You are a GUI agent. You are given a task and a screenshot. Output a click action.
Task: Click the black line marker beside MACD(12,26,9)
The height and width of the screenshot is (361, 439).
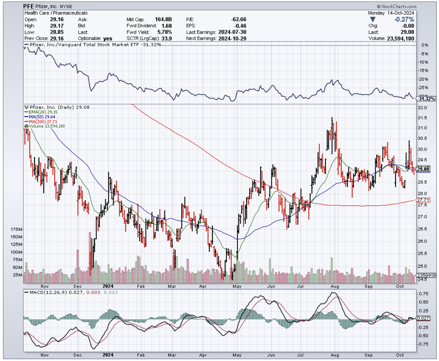(26, 292)
